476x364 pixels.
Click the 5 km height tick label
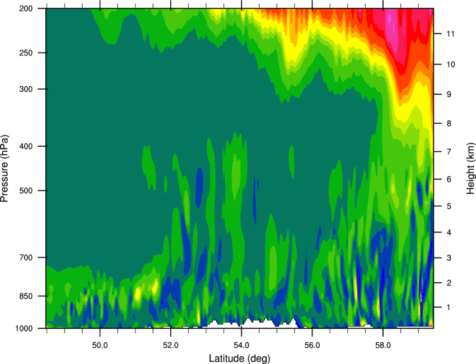pos(449,206)
